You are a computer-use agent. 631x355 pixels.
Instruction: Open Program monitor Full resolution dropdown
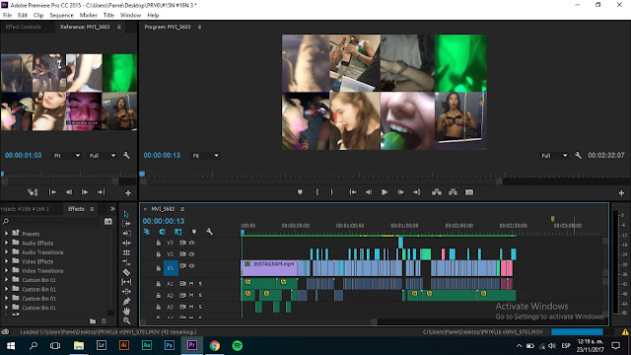click(554, 156)
